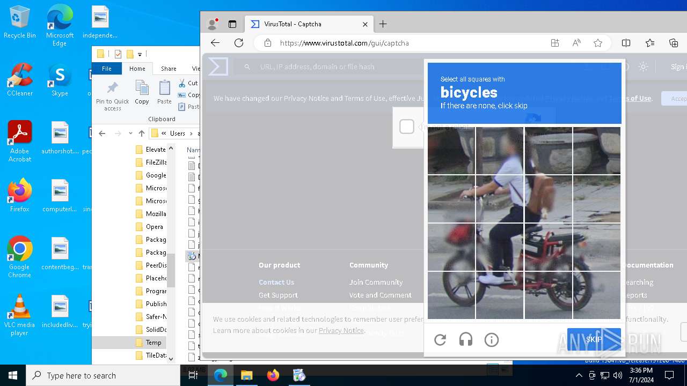Click the VirusTotal logo
The width and height of the screenshot is (687, 386).
click(x=218, y=66)
